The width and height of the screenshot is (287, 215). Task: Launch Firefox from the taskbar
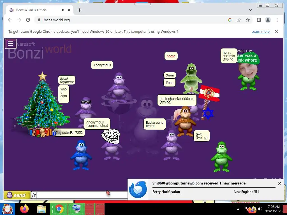coord(25,209)
